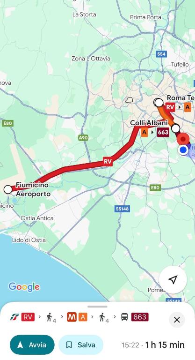The image size is (195, 360).
Task: Tap the my-location compass arrow button
Action: point(173,279)
